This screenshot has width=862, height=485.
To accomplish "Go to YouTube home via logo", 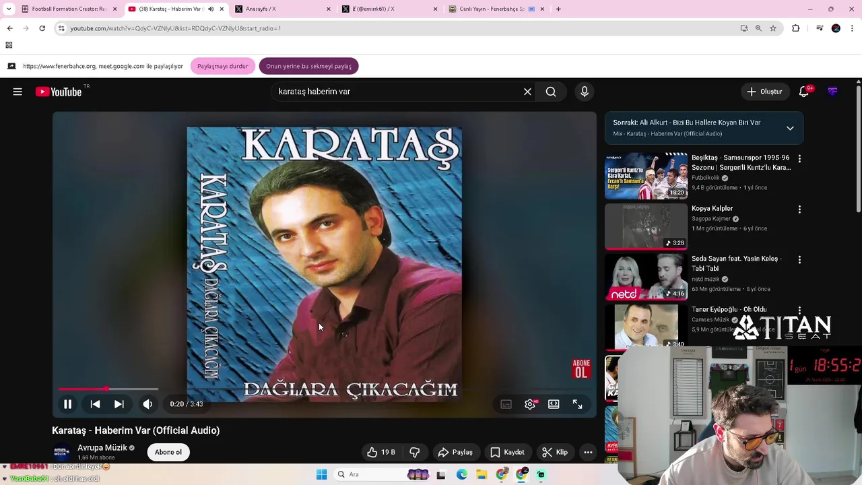I will [59, 92].
